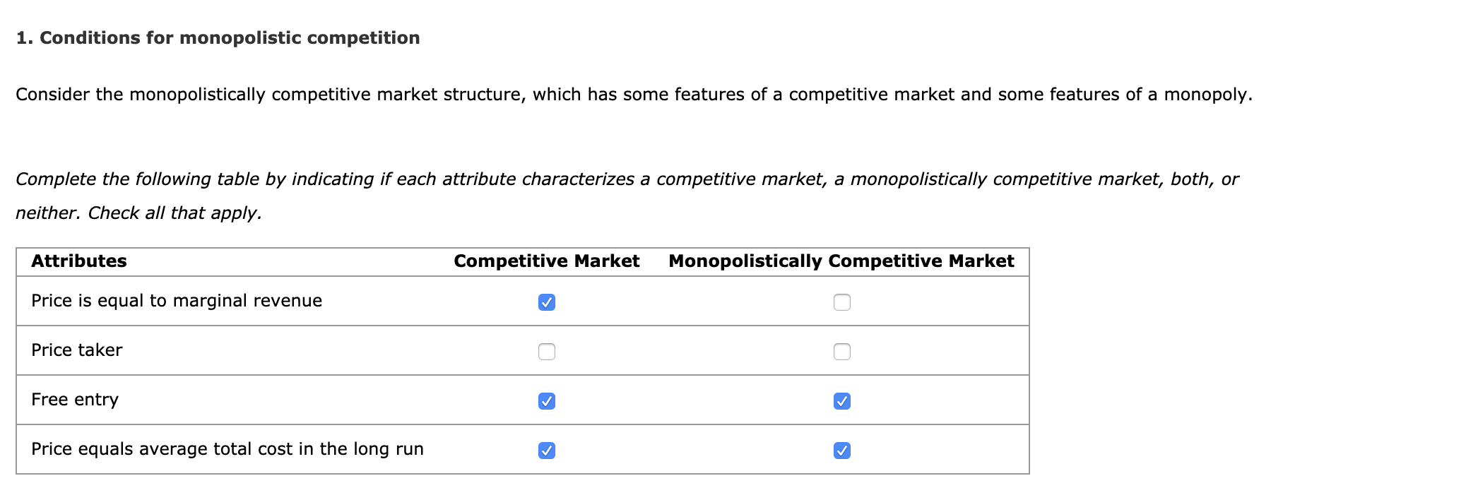Click the Monopolistically Competitive Market column header
Image resolution: width=1478 pixels, height=500 pixels.
[x=841, y=261]
